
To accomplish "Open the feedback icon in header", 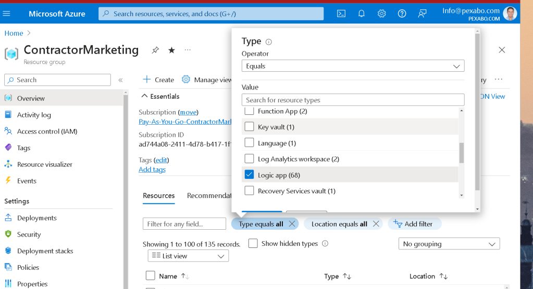I will tap(422, 14).
